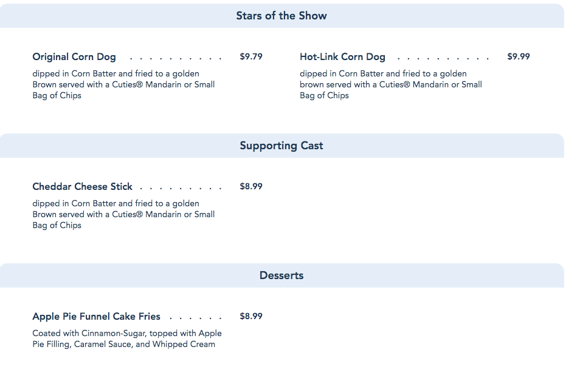Click the Cheddar Cheese Stick description text
566x381 pixels.
coord(123,214)
